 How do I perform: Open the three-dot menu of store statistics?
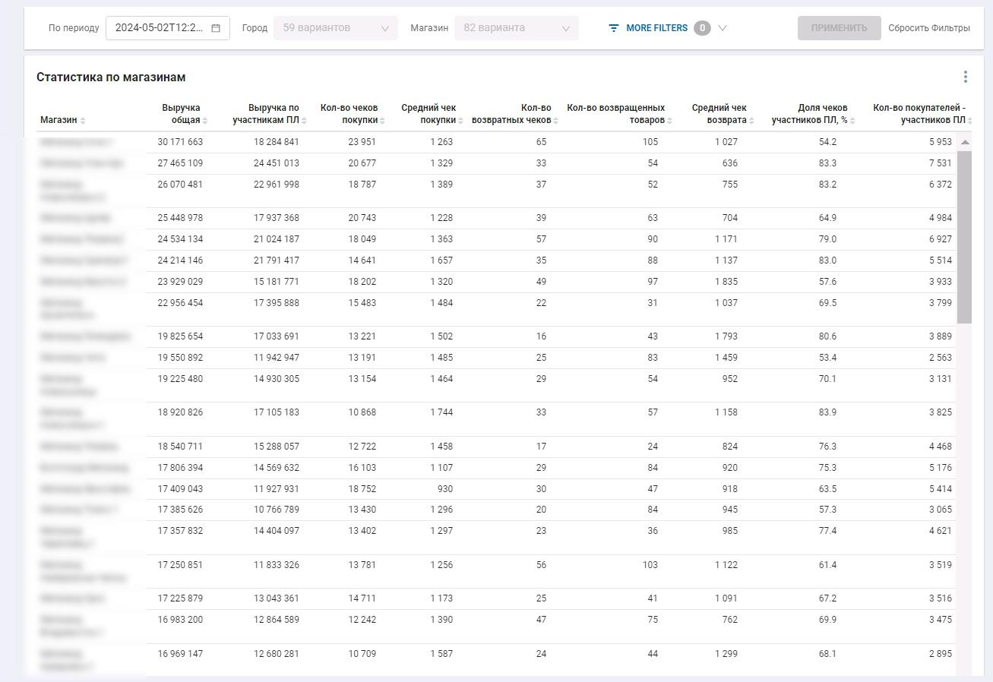(965, 77)
